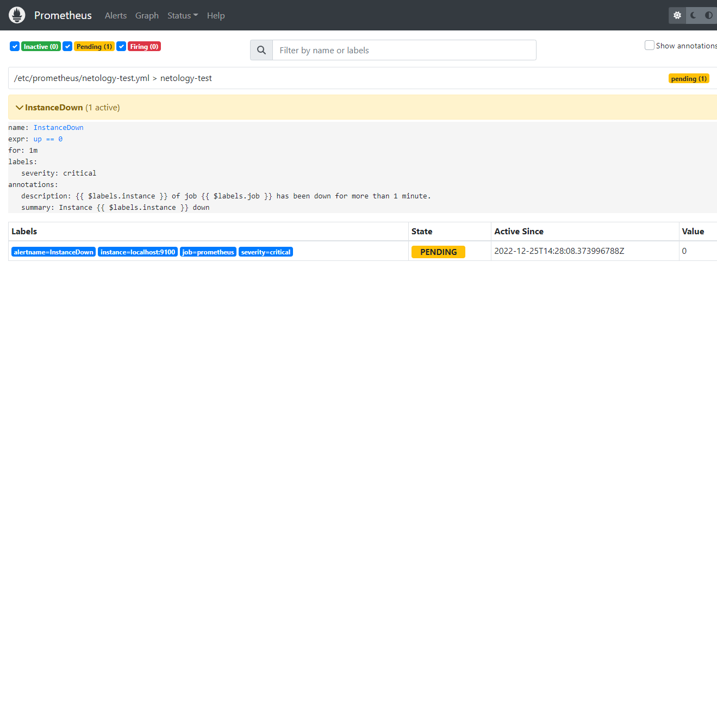Uncheck the Firing (0) toggle
The image size is (717, 717).
tap(121, 46)
